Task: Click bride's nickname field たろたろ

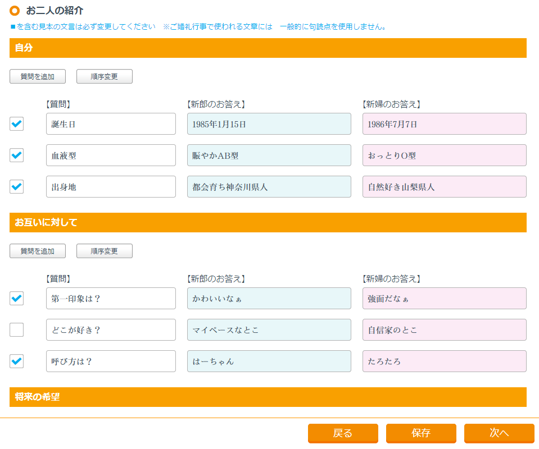Action: tap(444, 361)
